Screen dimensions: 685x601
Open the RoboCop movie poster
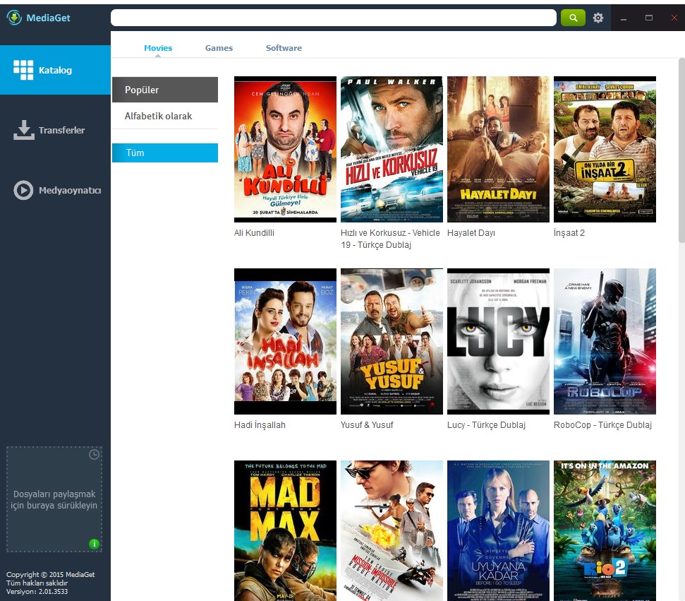[x=605, y=341]
